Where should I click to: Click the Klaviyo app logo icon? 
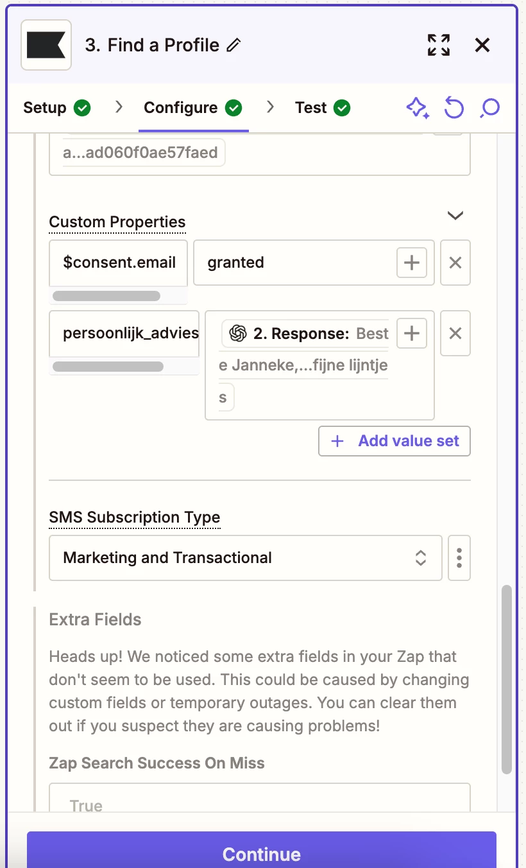[x=46, y=45]
